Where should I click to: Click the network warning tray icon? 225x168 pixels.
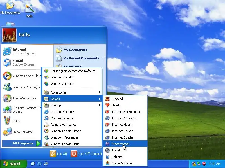194,164
